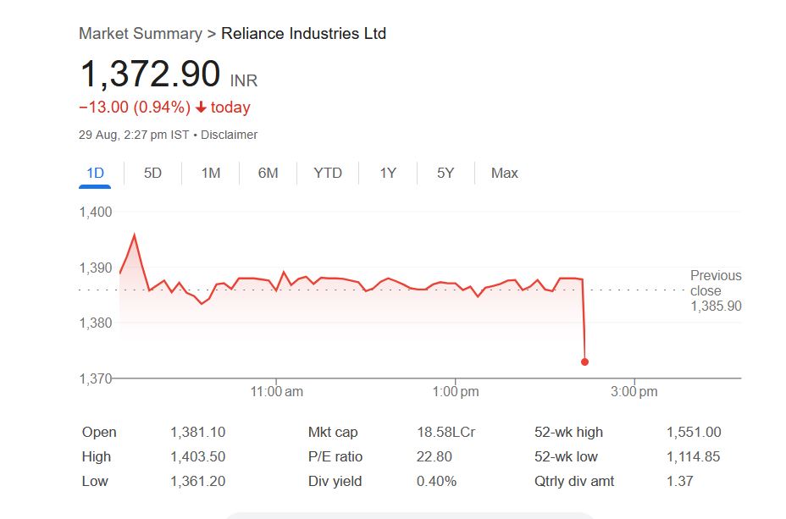Click the morning price spike peak
This screenshot has width=786, height=519.
pyautogui.click(x=135, y=235)
